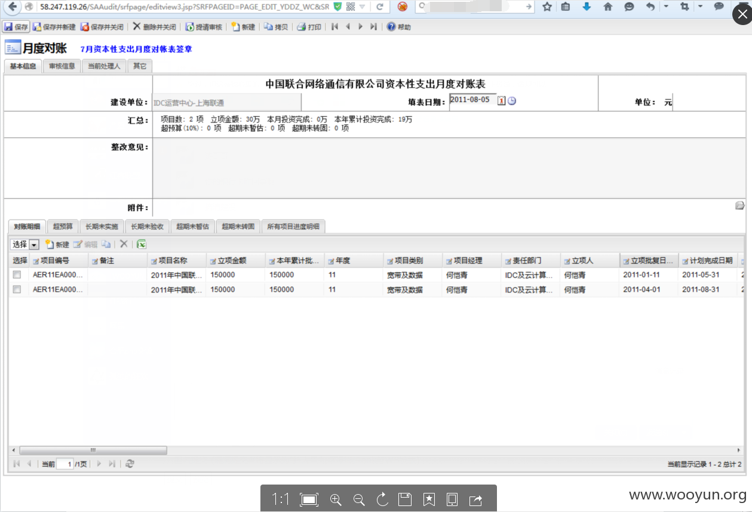The height and width of the screenshot is (512, 752).
Task: Open the calendar picker beside 填表日期
Action: 502,101
